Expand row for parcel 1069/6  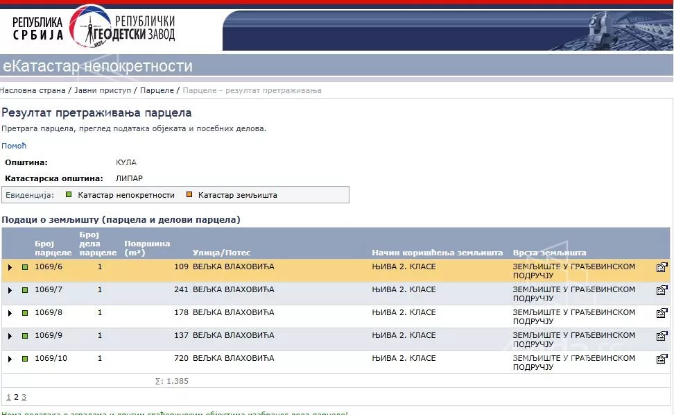10,267
